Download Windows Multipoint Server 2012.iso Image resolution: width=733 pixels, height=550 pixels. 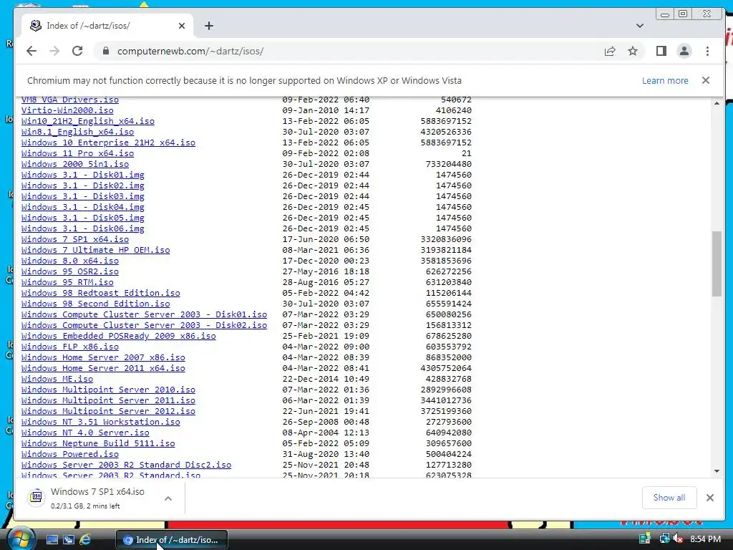tap(108, 412)
